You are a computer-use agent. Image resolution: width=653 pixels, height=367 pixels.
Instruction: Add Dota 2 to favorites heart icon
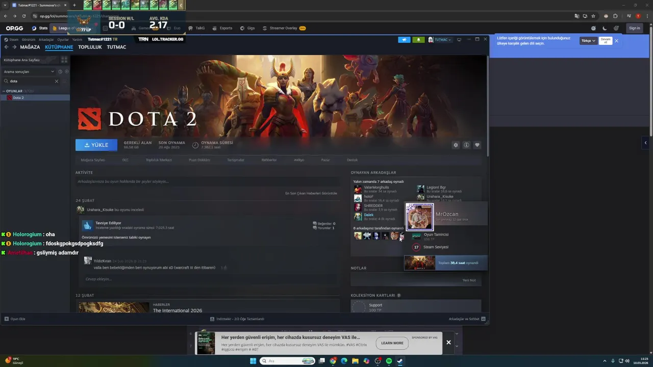click(477, 145)
